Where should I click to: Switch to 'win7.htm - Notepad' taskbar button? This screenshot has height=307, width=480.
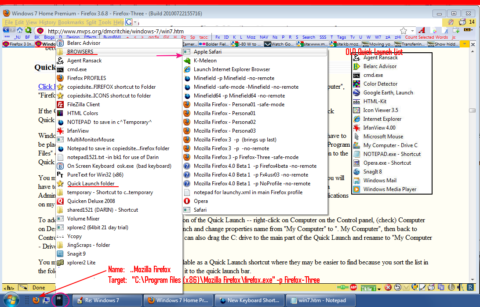[320, 300]
